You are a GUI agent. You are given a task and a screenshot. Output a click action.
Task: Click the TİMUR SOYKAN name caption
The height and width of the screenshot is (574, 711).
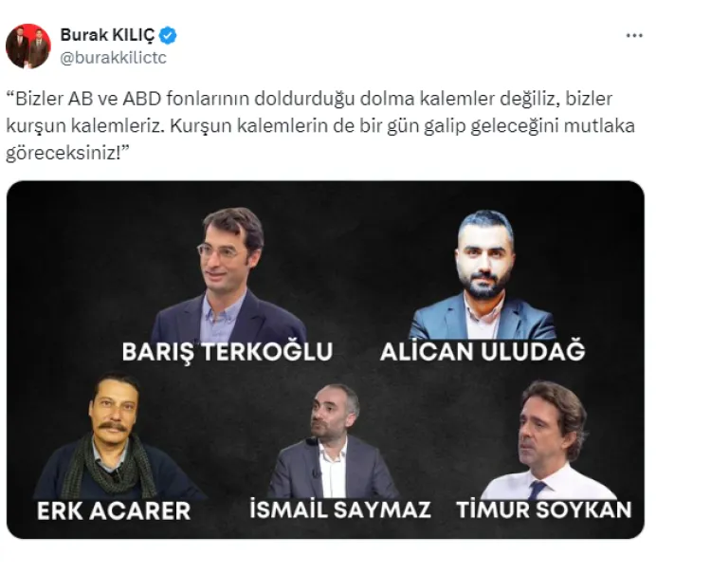[x=544, y=510]
